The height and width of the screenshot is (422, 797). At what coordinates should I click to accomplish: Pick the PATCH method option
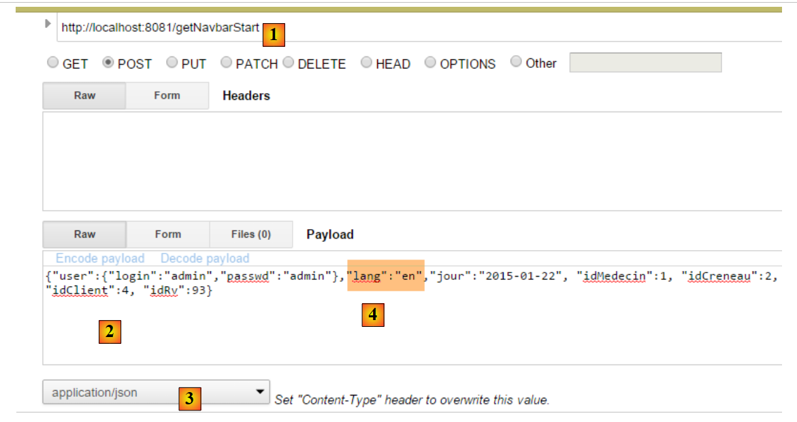[x=226, y=63]
